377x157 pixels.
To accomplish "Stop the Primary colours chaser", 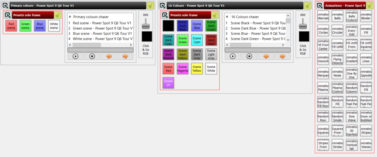I will coord(92,56).
